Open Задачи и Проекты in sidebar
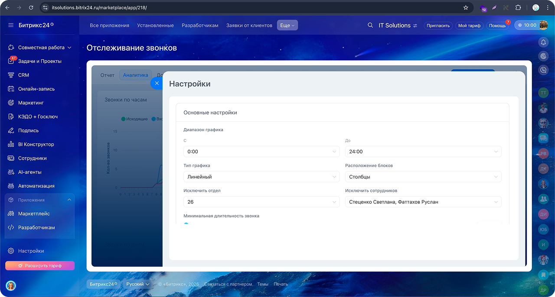The width and height of the screenshot is (555, 297). (39, 61)
